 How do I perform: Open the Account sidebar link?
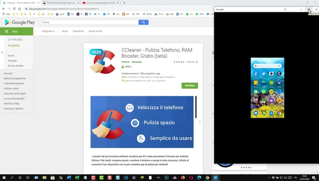click(x=8, y=73)
